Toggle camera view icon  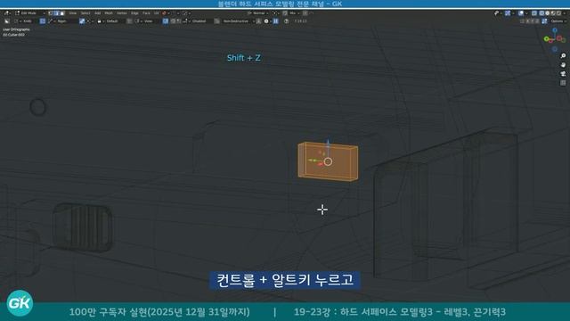pyautogui.click(x=563, y=74)
